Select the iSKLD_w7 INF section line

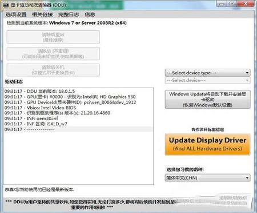pos(78,124)
